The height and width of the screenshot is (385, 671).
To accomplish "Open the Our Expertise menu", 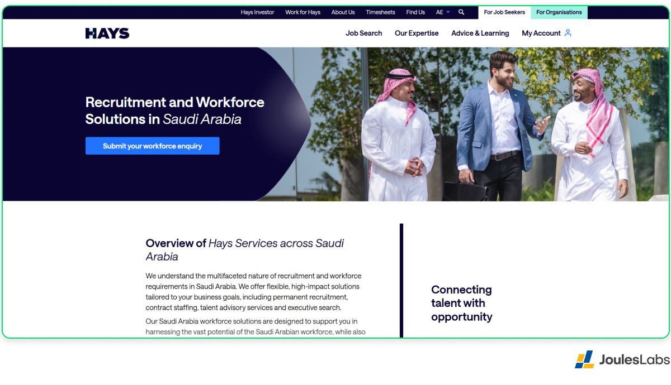I will pos(417,33).
